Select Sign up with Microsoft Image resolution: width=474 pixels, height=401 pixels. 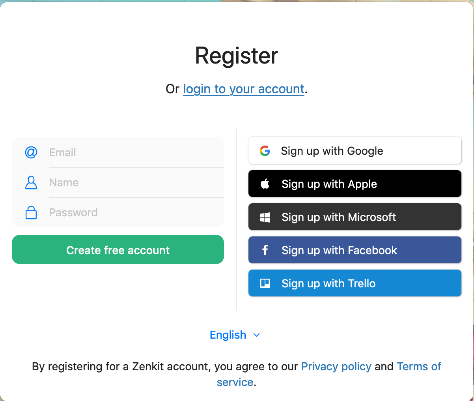point(355,217)
